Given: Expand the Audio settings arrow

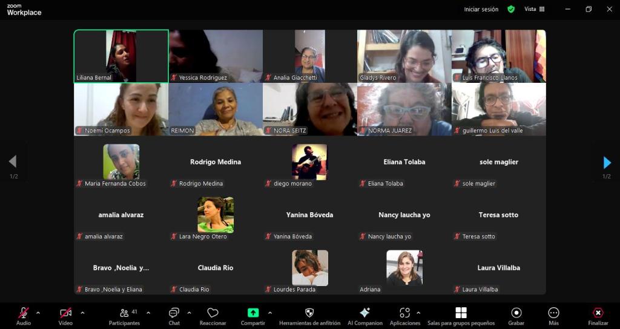Looking at the screenshot, I should (x=38, y=313).
